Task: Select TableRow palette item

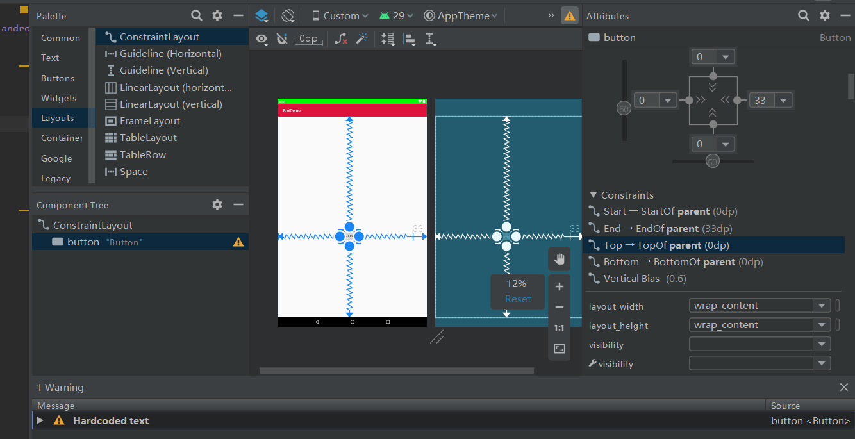Action: (x=172, y=155)
